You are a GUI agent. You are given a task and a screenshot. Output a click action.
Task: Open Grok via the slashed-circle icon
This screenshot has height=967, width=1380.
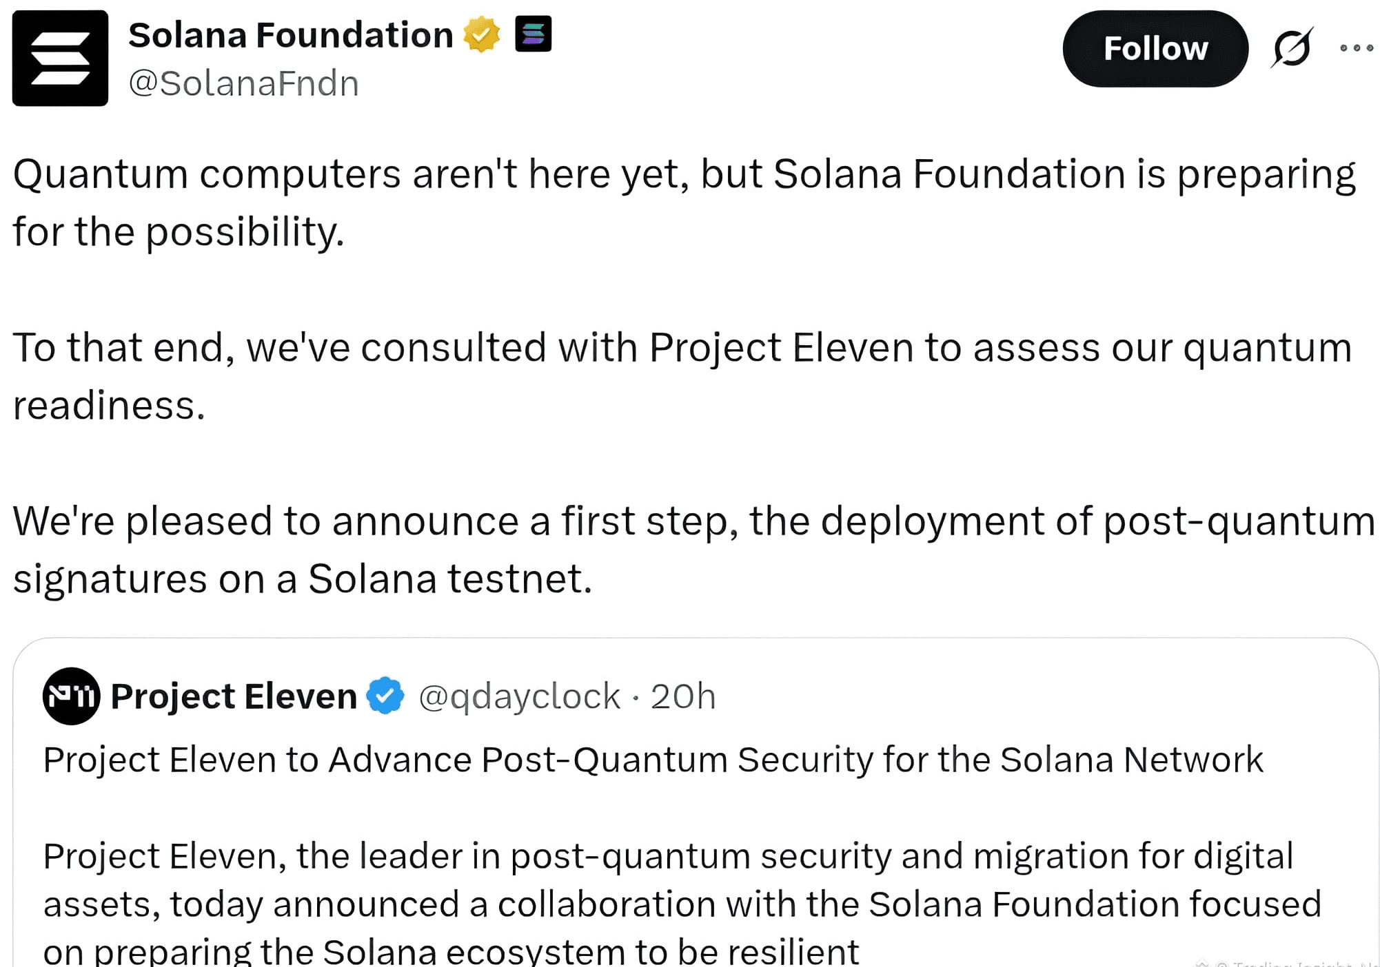coord(1292,48)
